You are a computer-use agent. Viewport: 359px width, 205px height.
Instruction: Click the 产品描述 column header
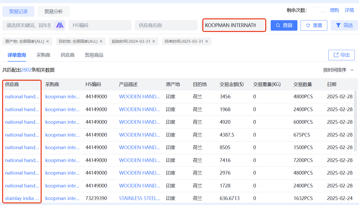click(128, 84)
